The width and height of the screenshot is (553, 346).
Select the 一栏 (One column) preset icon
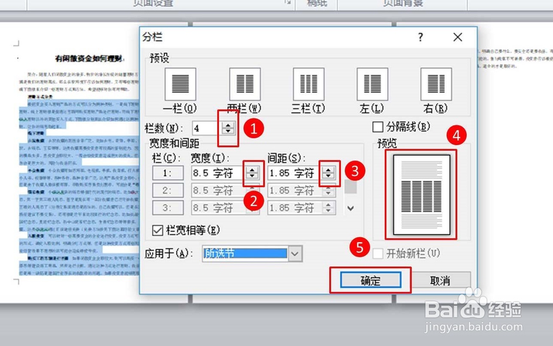click(180, 84)
